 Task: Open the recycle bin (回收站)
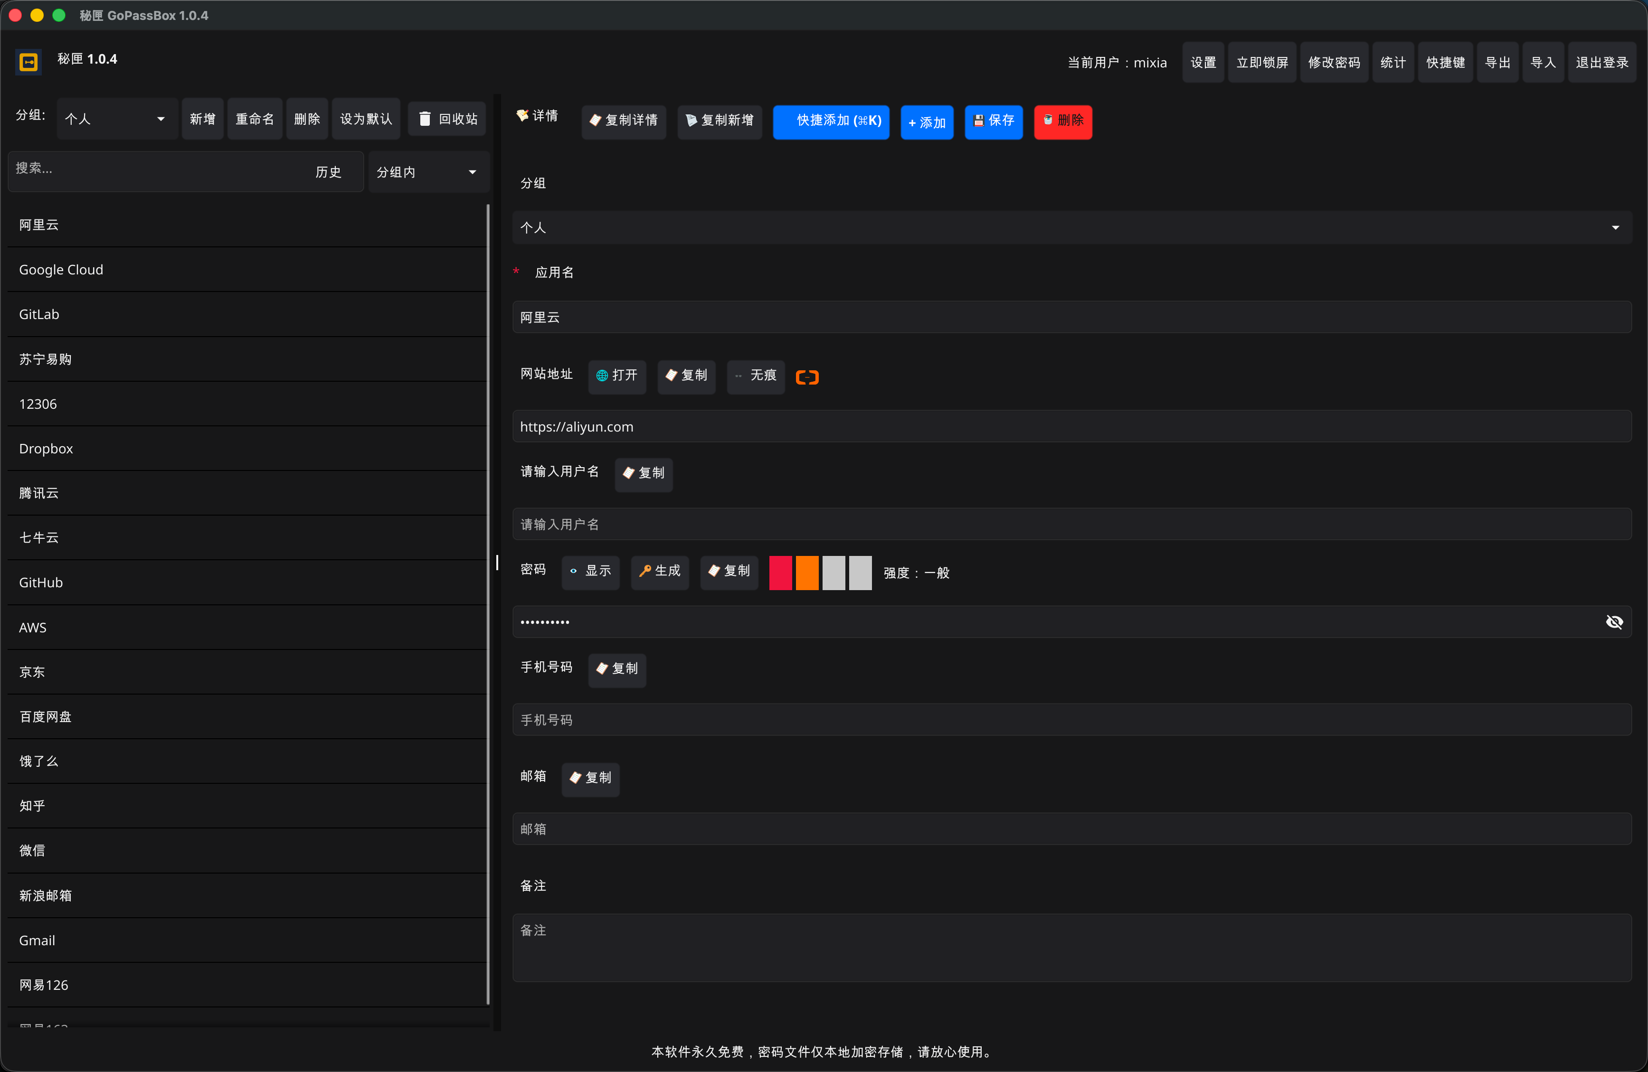448,119
